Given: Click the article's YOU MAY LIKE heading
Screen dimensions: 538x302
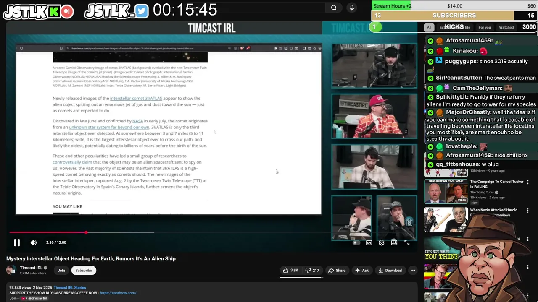Looking at the screenshot, I should [x=67, y=206].
